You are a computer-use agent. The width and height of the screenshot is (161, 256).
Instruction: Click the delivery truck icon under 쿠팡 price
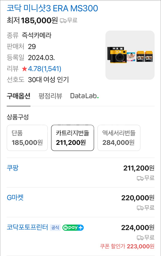coord(140,178)
